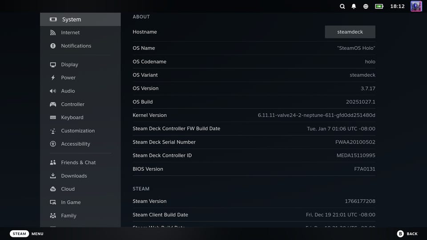Switch to Cloud settings

point(81,189)
